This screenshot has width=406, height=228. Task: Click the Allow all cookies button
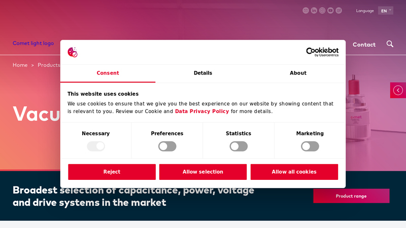[x=294, y=172]
